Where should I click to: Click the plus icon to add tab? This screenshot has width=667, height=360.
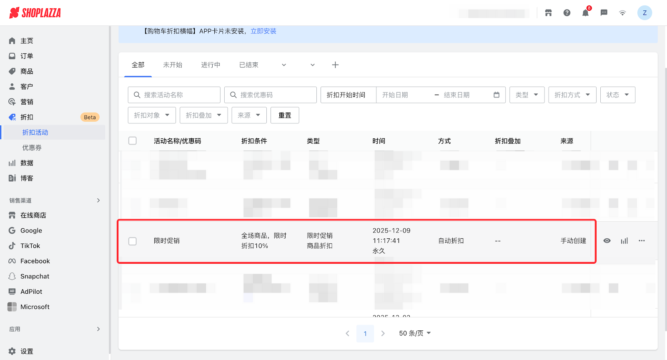(335, 65)
